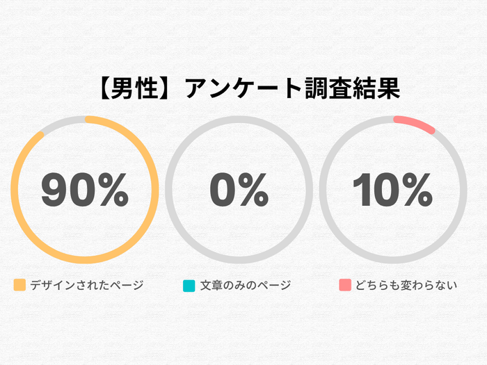Click the pink arc on the 10% ring
487x365 pixels.
(415, 124)
